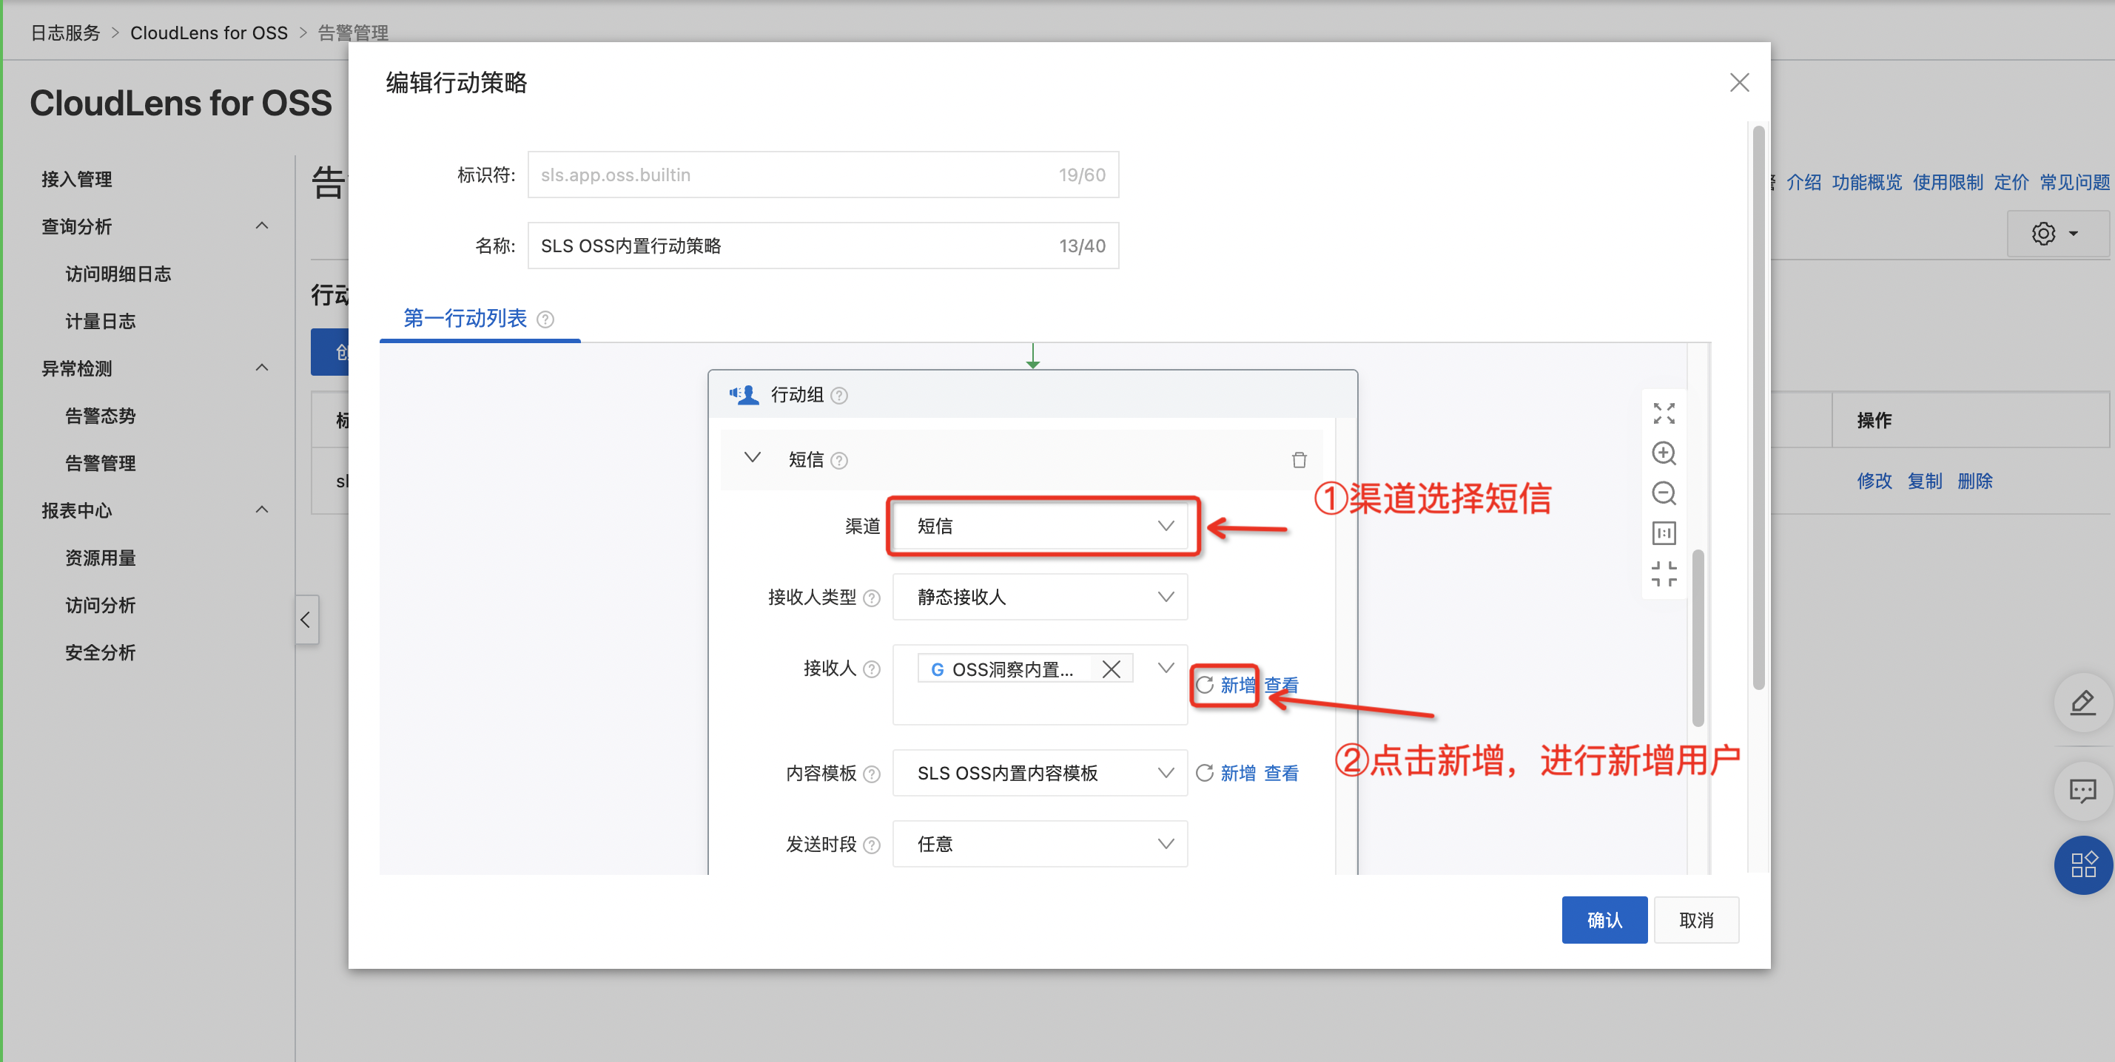The image size is (2115, 1062).
Task: Collapse the 短信 action section chevron
Action: (752, 458)
